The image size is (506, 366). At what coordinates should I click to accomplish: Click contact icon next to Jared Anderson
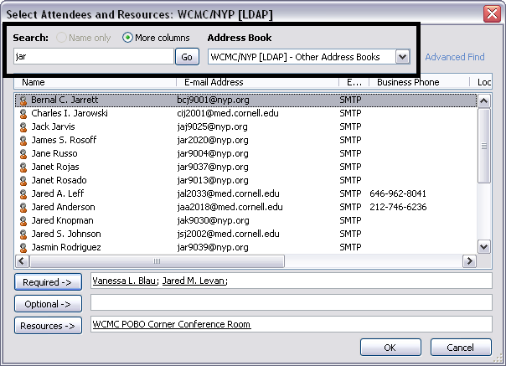pyautogui.click(x=23, y=207)
